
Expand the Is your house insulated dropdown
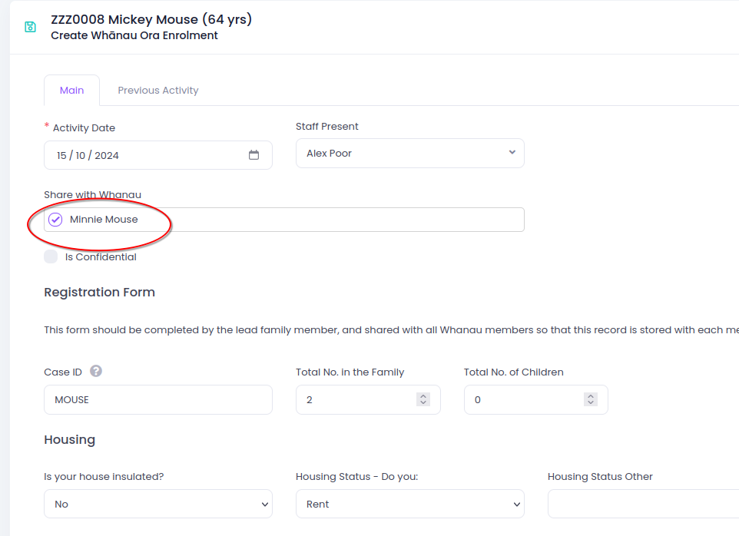click(x=157, y=504)
